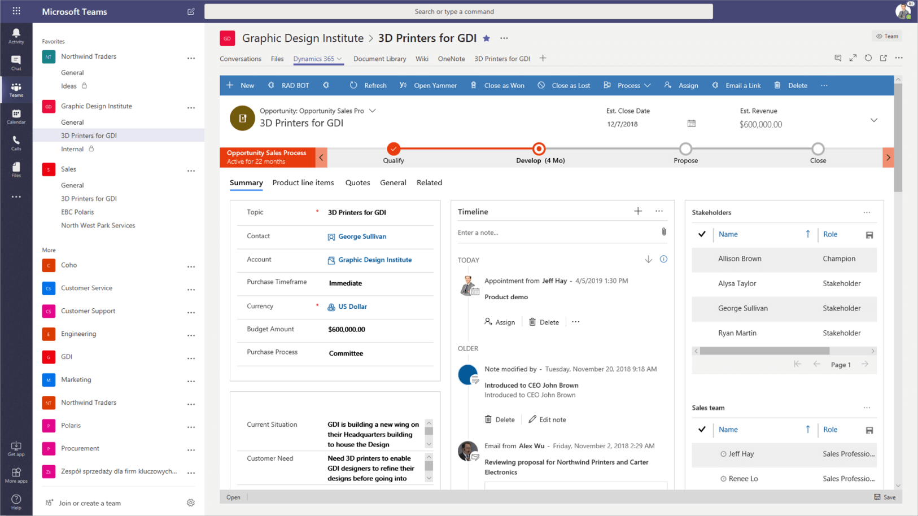
Task: Open Northwind Traders favorites team options
Action: 191,58
